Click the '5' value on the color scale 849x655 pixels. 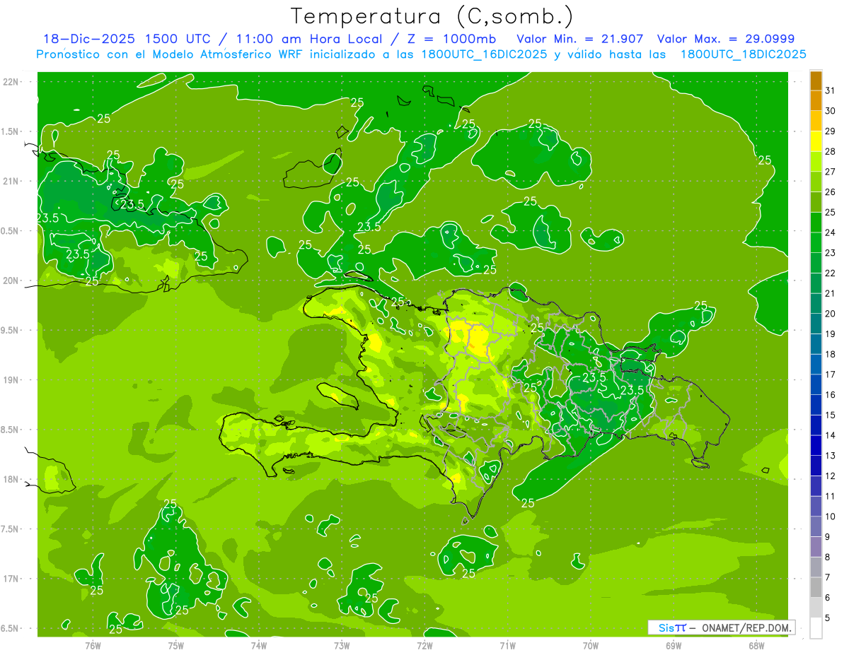828,618
